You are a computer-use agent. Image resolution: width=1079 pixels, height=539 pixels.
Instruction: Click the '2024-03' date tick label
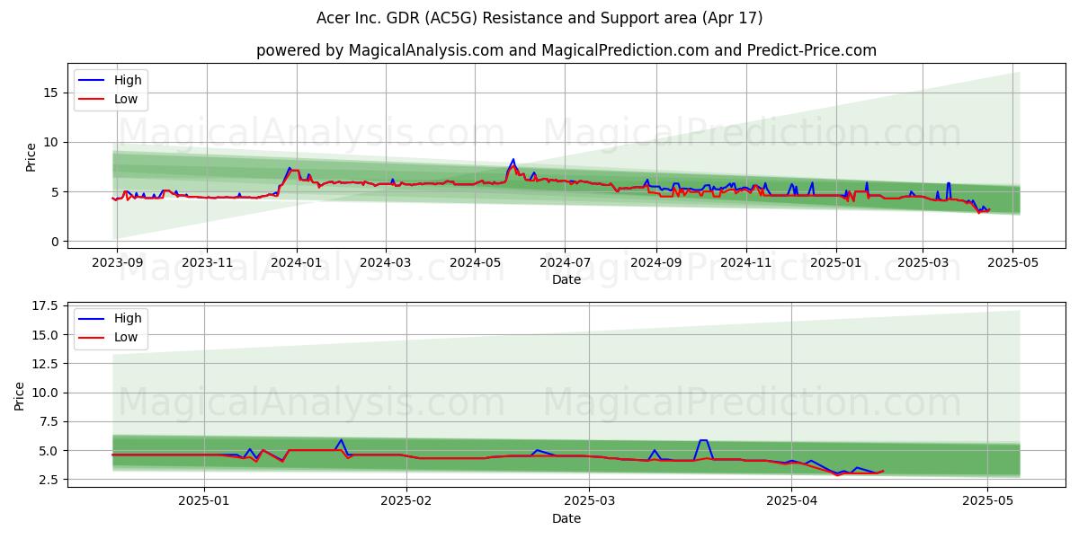click(386, 261)
